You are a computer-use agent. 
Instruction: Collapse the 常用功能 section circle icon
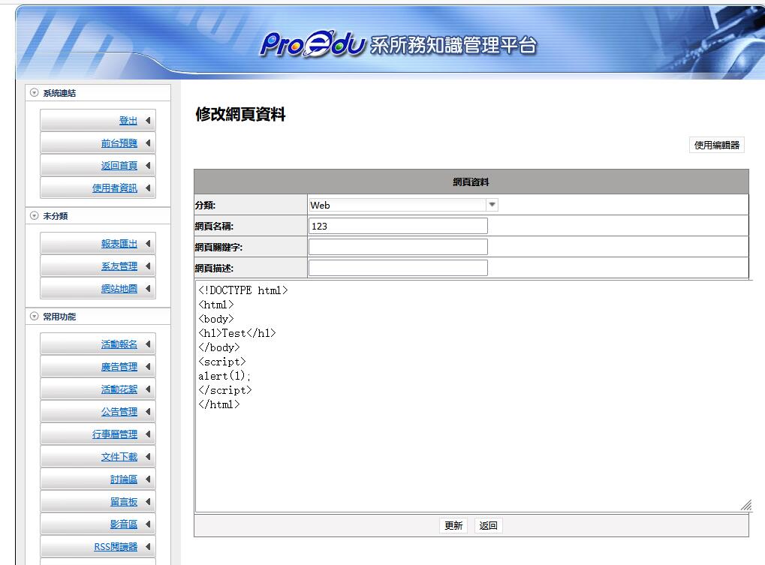click(34, 317)
